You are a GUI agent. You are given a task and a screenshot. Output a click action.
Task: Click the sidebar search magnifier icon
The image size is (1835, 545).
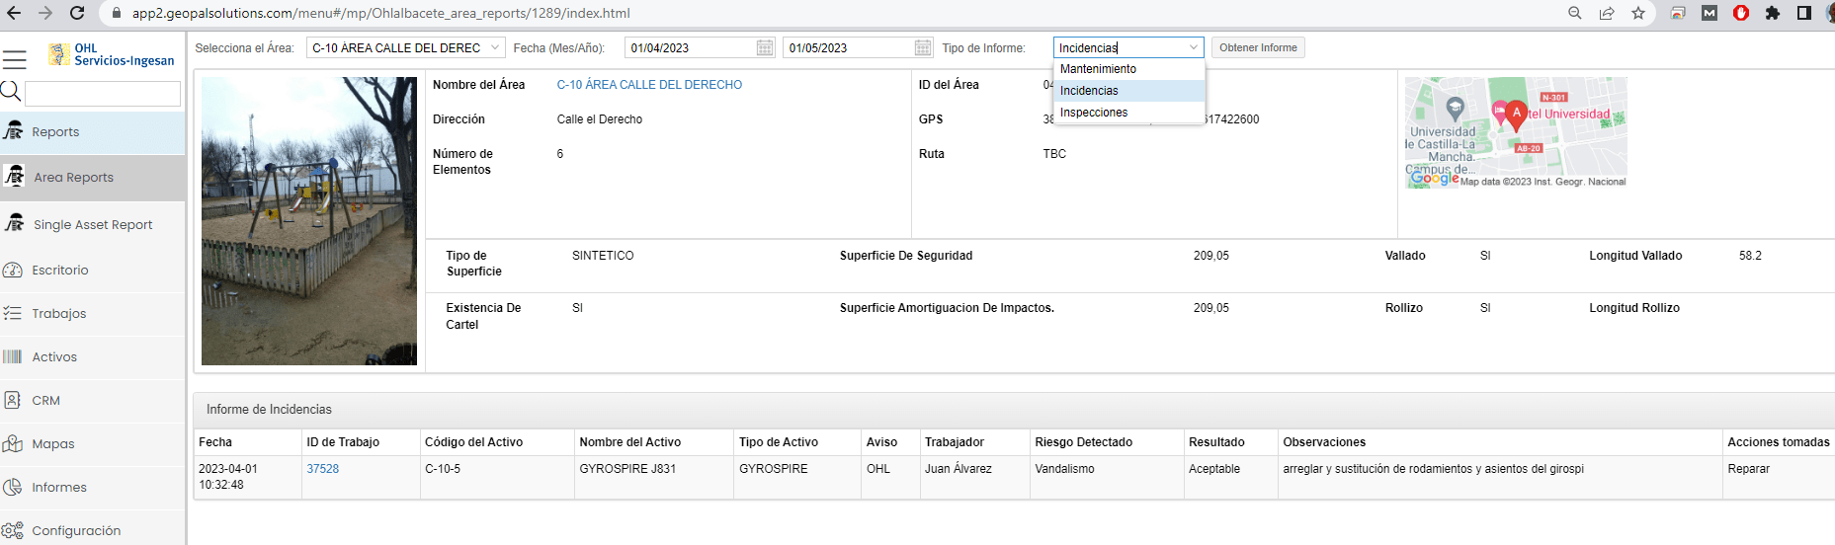click(x=11, y=92)
